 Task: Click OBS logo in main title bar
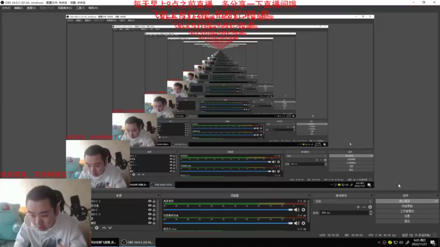click(x=2, y=3)
